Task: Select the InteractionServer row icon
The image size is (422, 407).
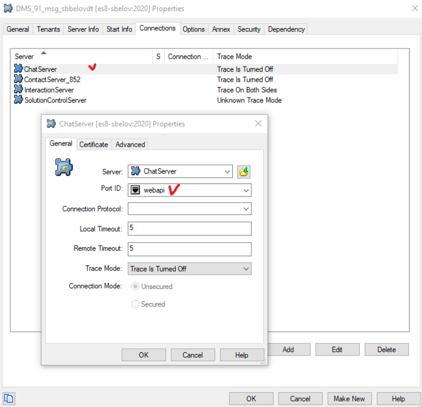Action: click(18, 89)
